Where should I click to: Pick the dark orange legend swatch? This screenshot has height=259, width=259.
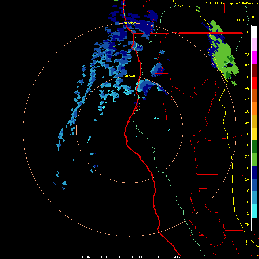pyautogui.click(x=254, y=96)
